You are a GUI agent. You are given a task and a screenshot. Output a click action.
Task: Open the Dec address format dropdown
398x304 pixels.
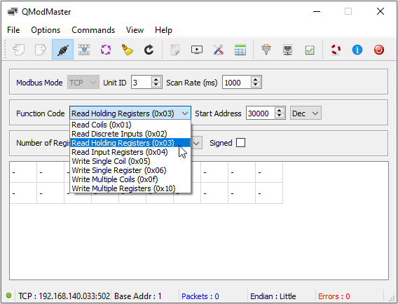306,113
